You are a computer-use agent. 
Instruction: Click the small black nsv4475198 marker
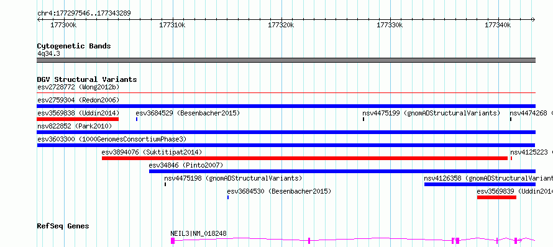[x=165, y=184]
